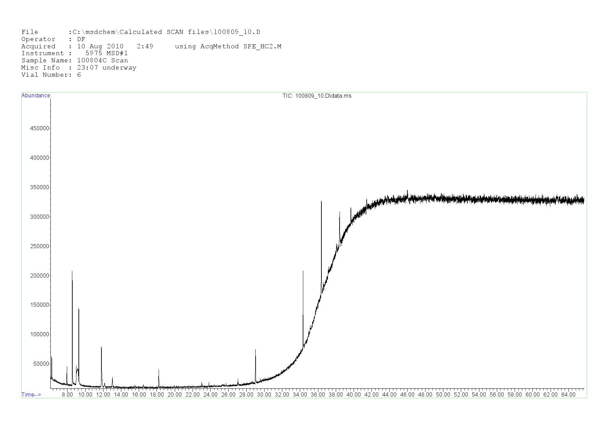Click the 450000 abundance axis value
601x425 pixels.
pyautogui.click(x=40, y=129)
